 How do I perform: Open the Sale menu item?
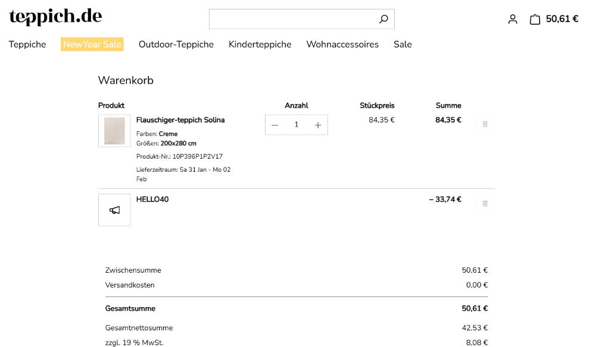point(402,44)
